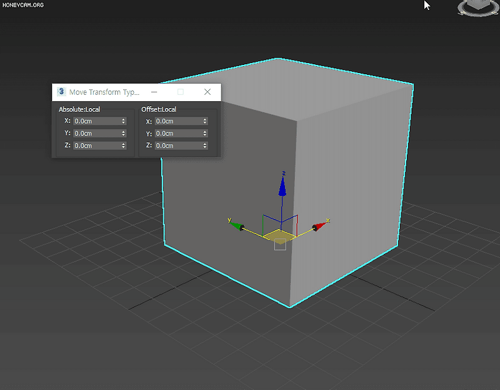
Task: Click the 3ds Max icon on the dialog titlebar
Action: tap(61, 91)
